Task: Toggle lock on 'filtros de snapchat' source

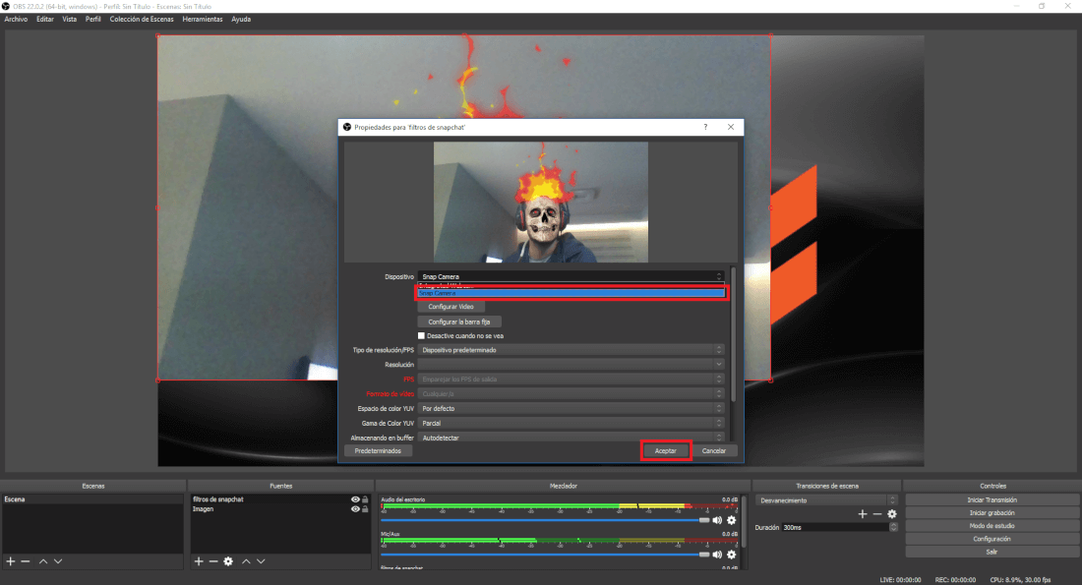Action: tap(365, 499)
